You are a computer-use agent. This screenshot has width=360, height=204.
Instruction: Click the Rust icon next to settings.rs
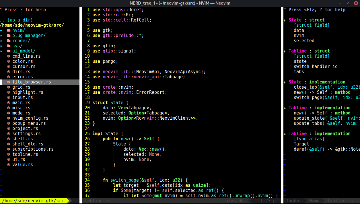coord(9,134)
